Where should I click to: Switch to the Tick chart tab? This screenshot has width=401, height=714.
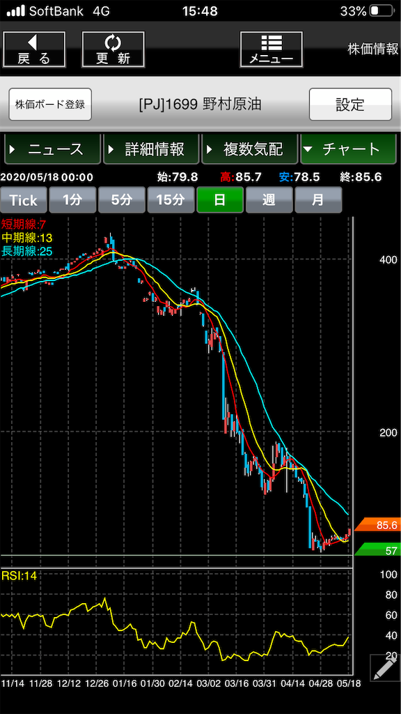point(24,200)
